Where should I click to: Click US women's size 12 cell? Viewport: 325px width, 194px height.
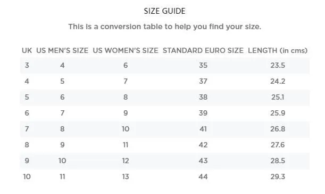pyautogui.click(x=126, y=161)
